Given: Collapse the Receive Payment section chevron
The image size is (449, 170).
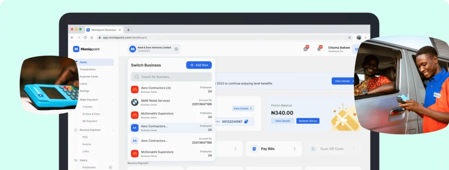Looking at the screenshot, I should [112, 130].
